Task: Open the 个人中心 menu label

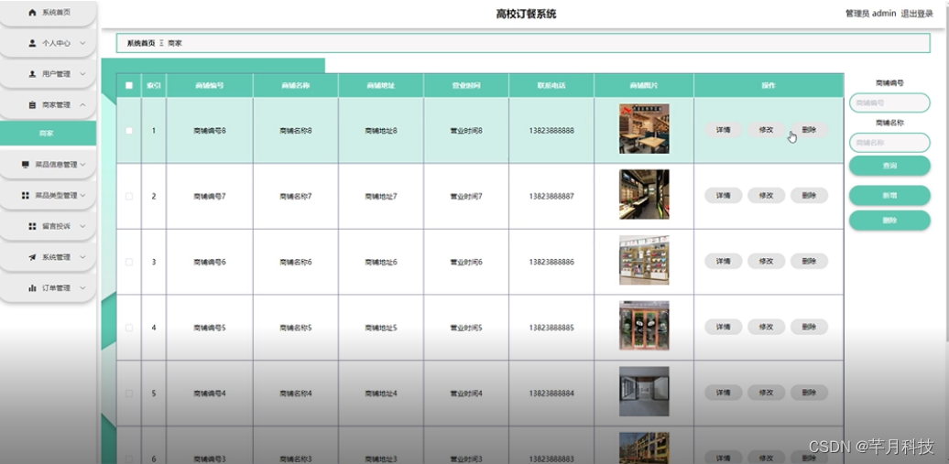Action: pos(56,44)
